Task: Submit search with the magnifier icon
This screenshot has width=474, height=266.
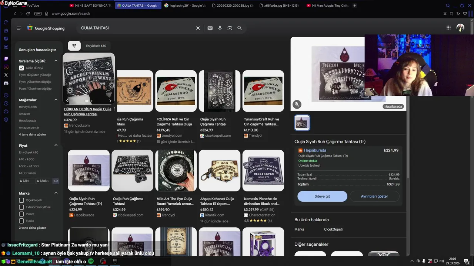Action: pos(240,28)
